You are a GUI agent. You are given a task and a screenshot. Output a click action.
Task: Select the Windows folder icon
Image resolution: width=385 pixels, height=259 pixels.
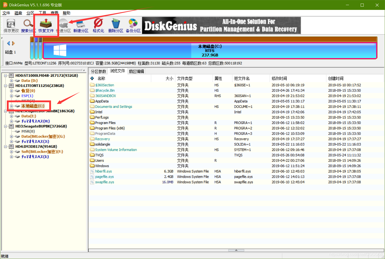point(92,166)
